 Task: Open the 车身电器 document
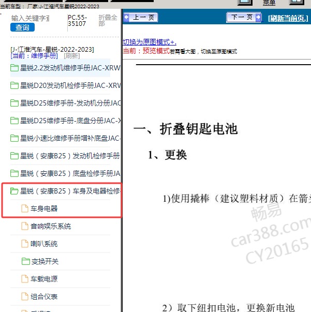(44, 209)
